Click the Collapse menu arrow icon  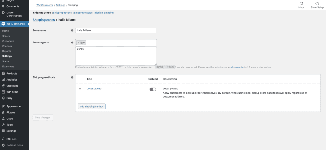[3, 145]
